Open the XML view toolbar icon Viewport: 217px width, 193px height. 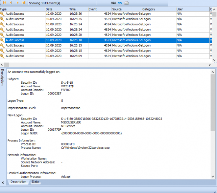[120, 3]
